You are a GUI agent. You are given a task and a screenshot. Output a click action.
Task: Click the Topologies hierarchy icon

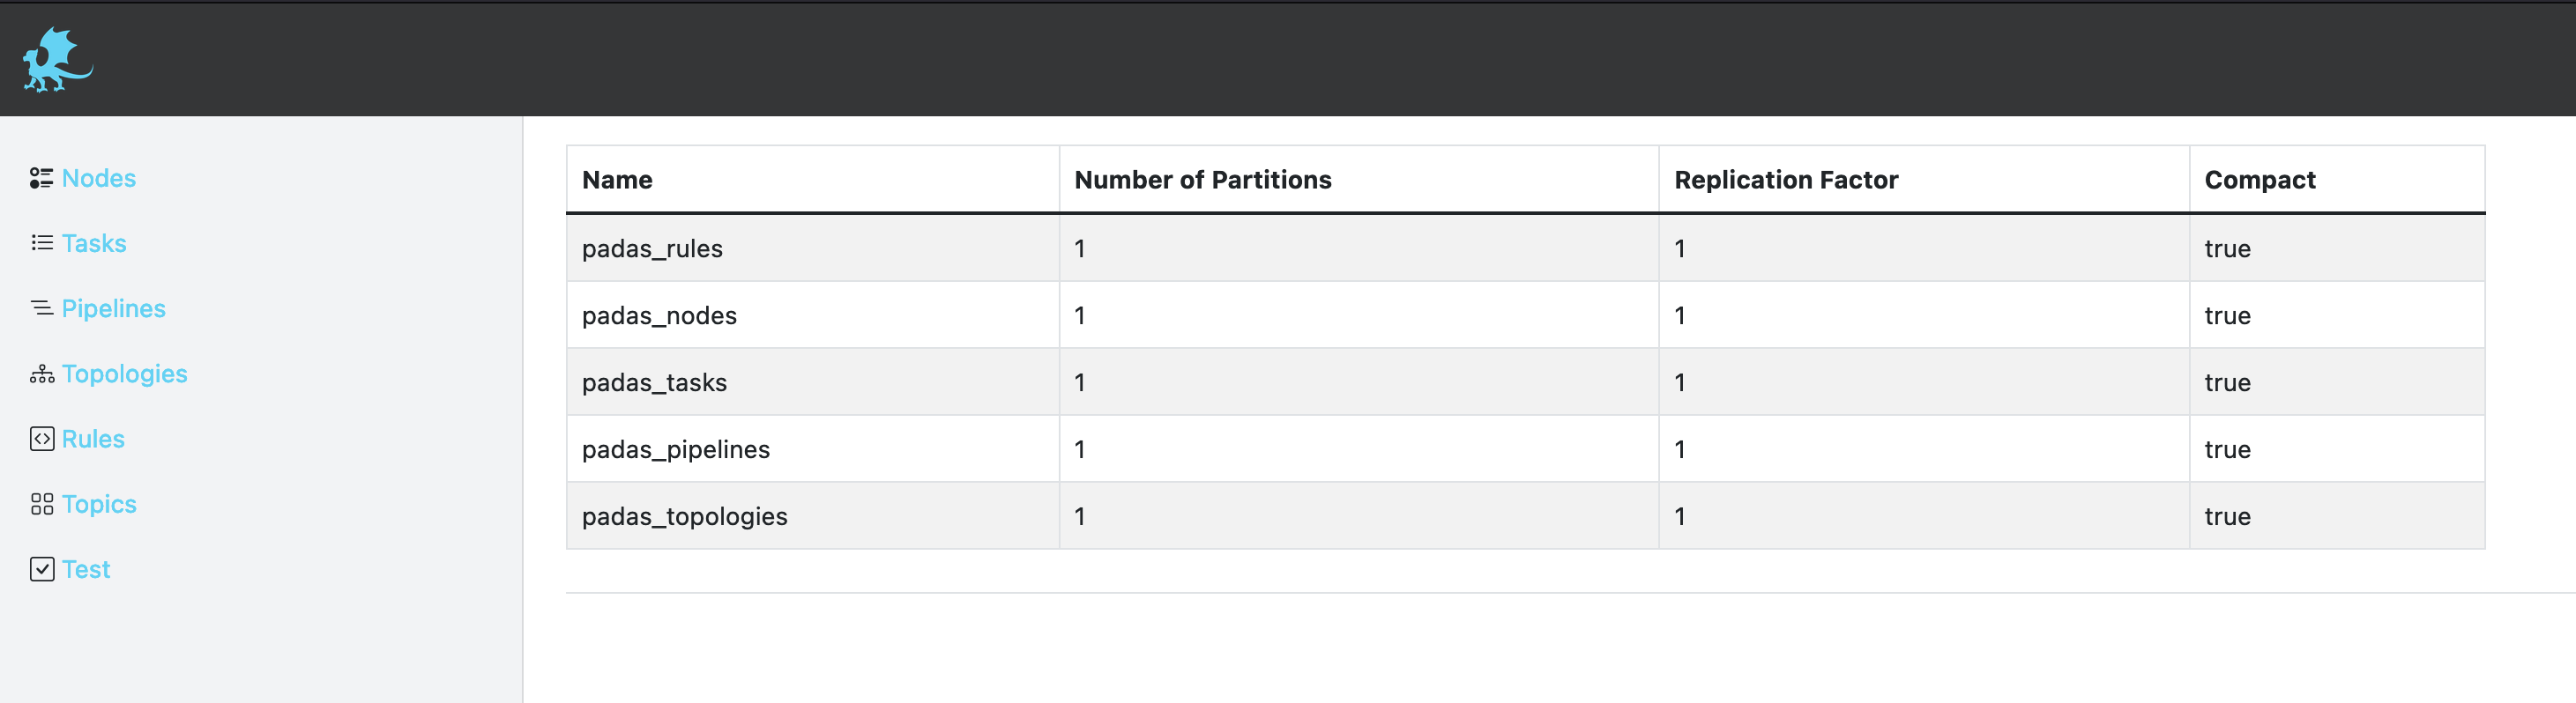(41, 374)
